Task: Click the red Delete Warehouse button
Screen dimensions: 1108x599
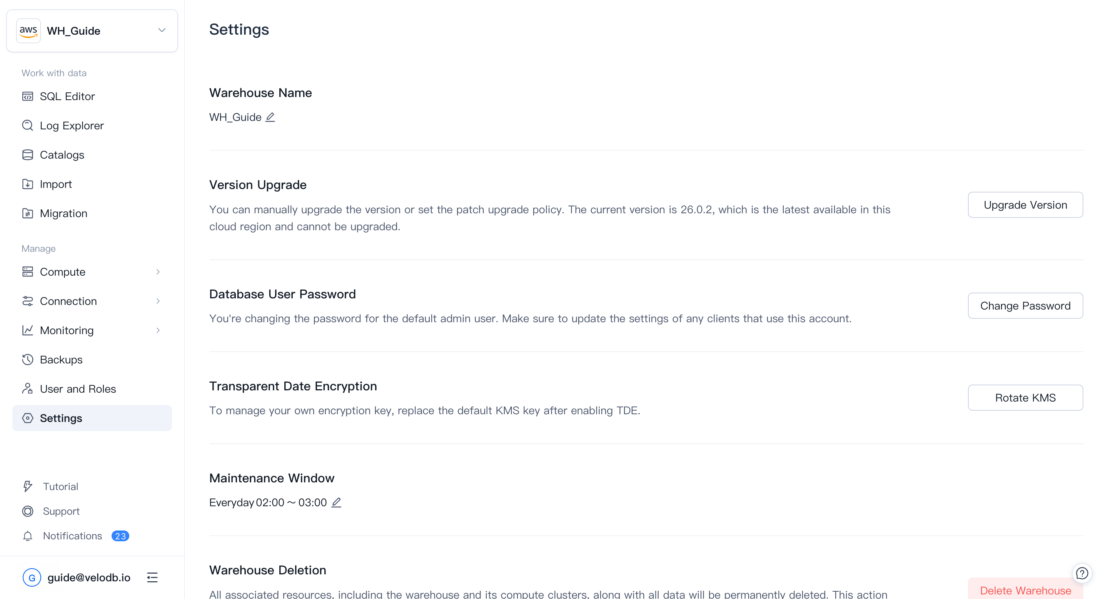Action: coord(1025,589)
